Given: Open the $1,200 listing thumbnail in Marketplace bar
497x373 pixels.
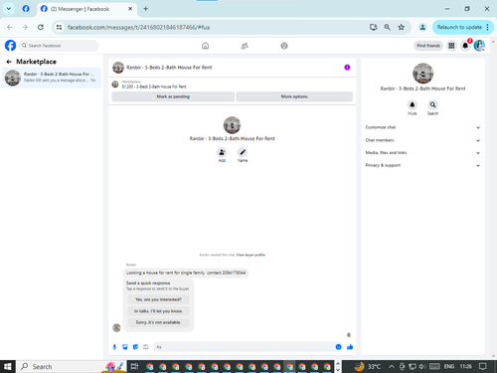Looking at the screenshot, I should coord(115,85).
